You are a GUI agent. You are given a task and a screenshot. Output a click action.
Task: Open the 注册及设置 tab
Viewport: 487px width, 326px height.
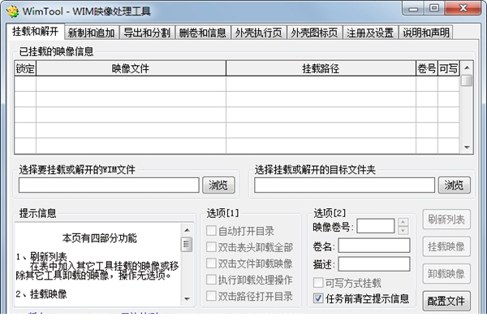370,33
